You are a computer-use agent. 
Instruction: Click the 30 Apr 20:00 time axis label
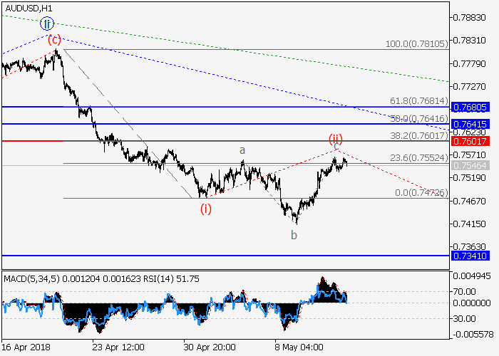[x=210, y=347]
